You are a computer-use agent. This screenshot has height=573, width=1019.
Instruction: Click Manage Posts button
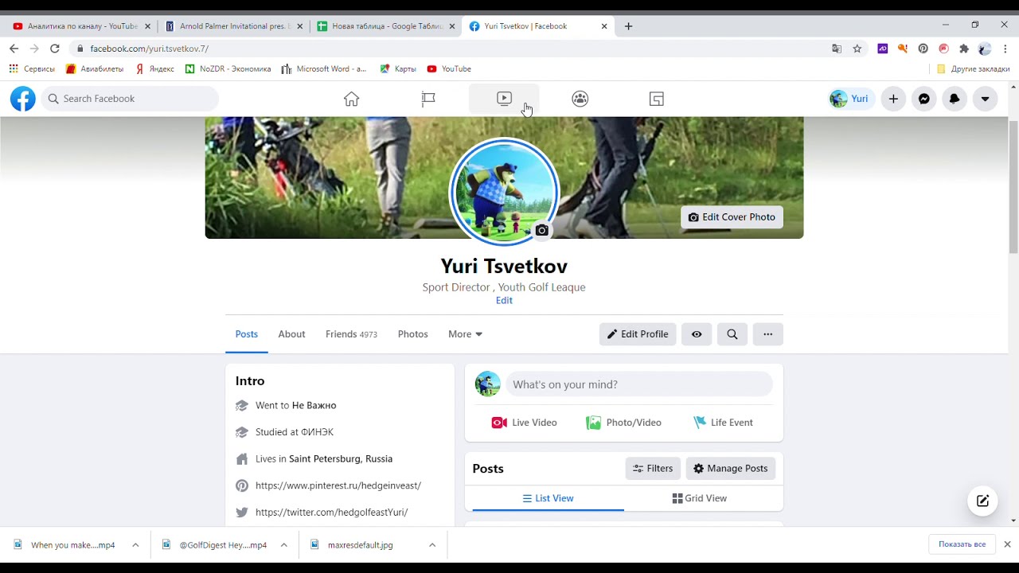click(731, 469)
